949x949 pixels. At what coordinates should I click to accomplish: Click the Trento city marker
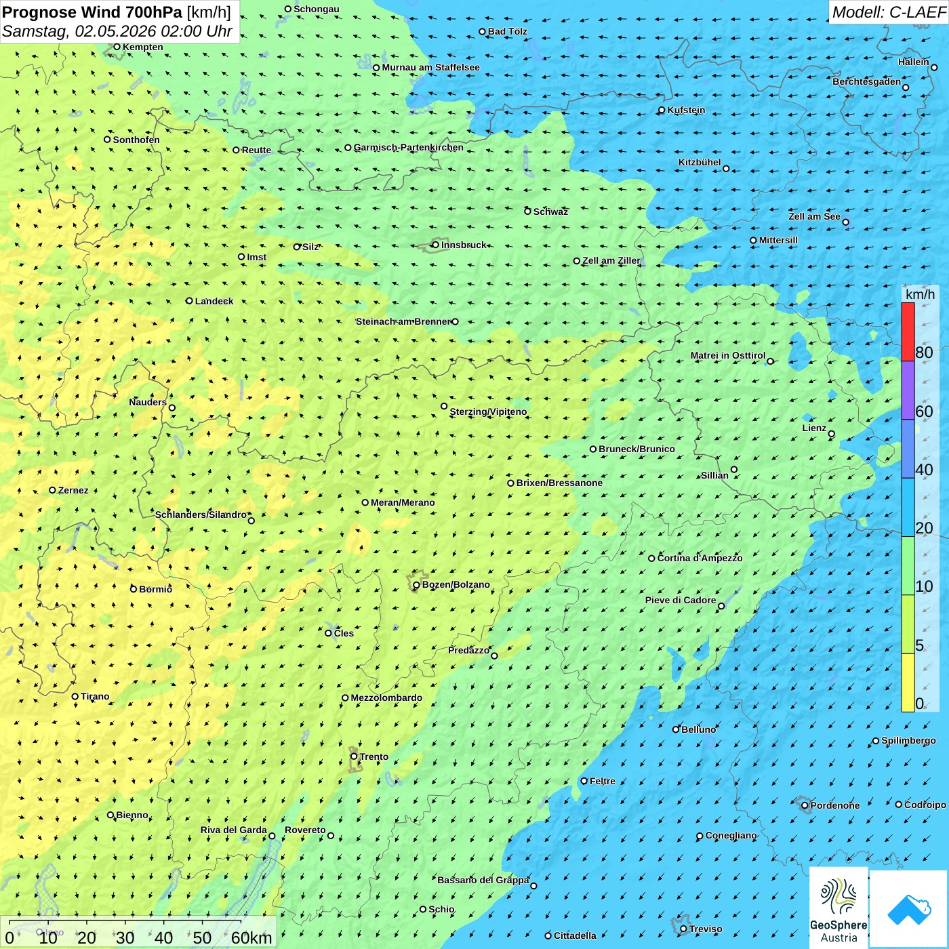pyautogui.click(x=354, y=756)
